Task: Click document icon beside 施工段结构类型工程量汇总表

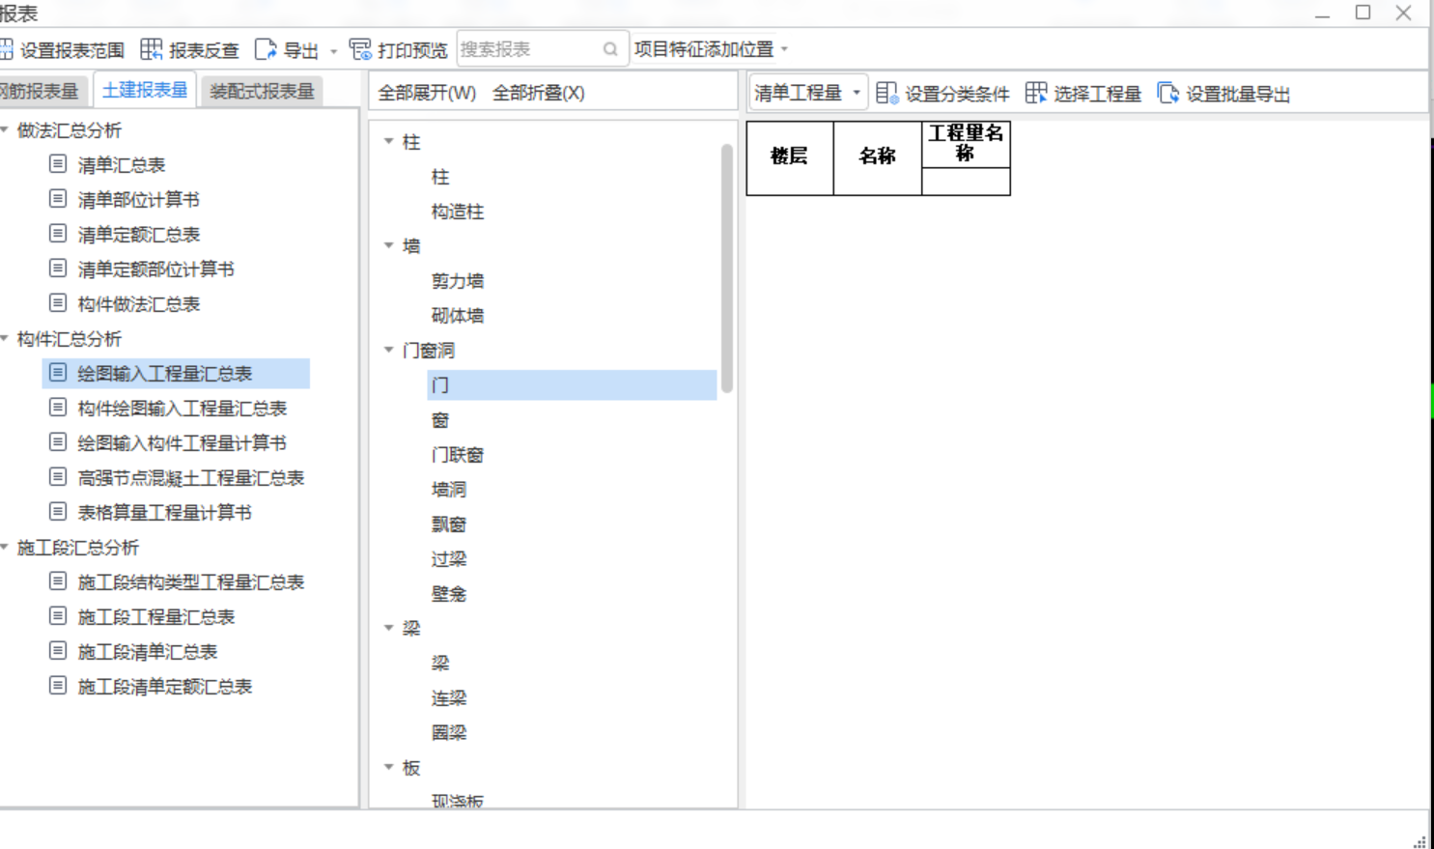Action: coord(58,581)
